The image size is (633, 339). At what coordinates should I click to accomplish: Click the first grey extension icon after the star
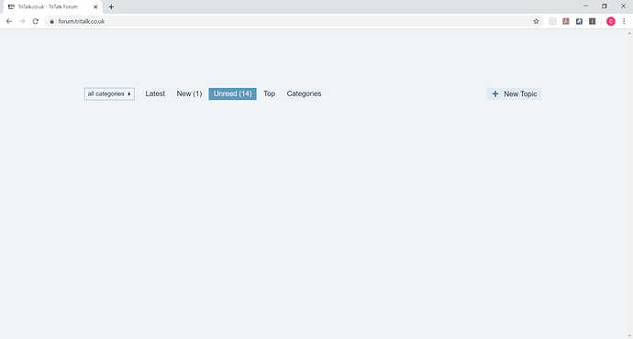coord(552,21)
